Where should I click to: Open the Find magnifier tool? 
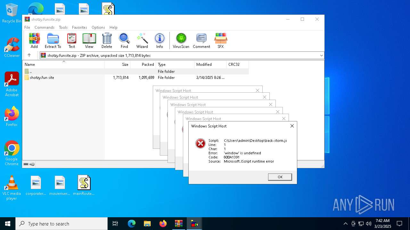[x=124, y=41]
